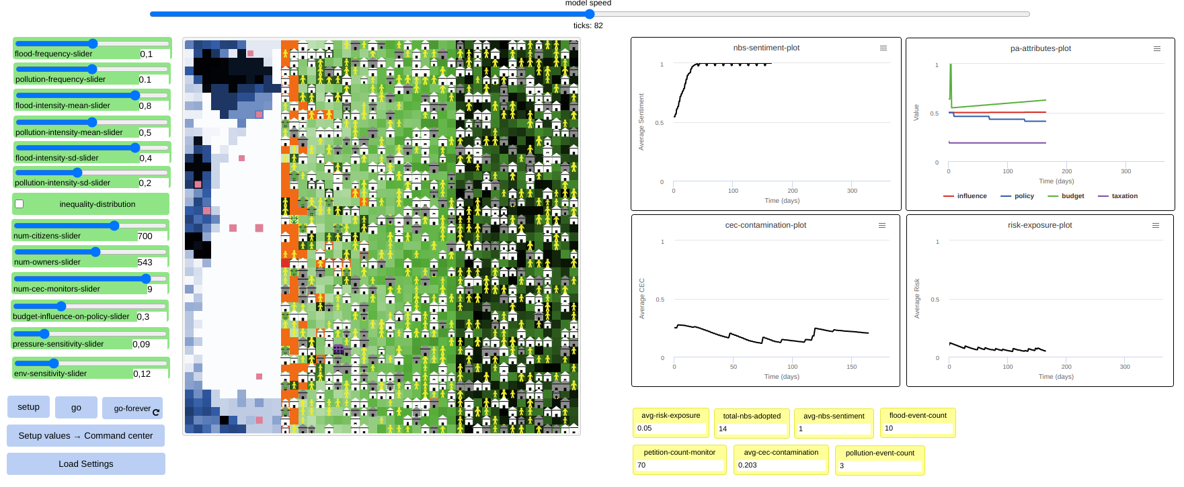The image size is (1184, 487).
Task: Click the budget-influence-on-policy-slider handle
Action: (x=61, y=306)
